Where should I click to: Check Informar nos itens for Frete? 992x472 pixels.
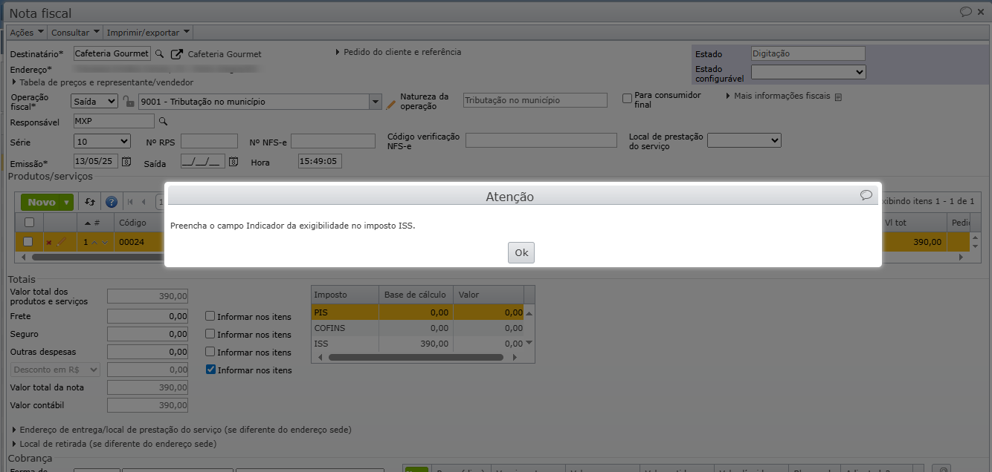click(210, 315)
